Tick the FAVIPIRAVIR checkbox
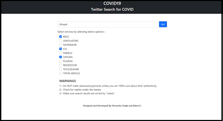 (x=61, y=45)
